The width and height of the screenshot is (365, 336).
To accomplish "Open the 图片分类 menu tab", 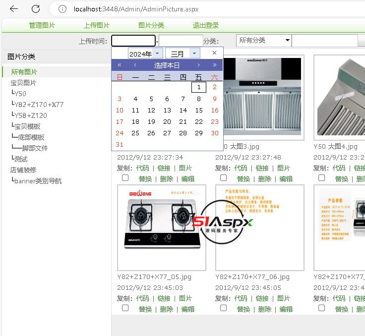I will pos(151,25).
